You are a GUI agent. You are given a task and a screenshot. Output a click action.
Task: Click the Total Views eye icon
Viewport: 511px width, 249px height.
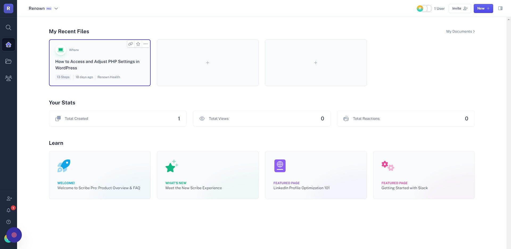click(202, 119)
